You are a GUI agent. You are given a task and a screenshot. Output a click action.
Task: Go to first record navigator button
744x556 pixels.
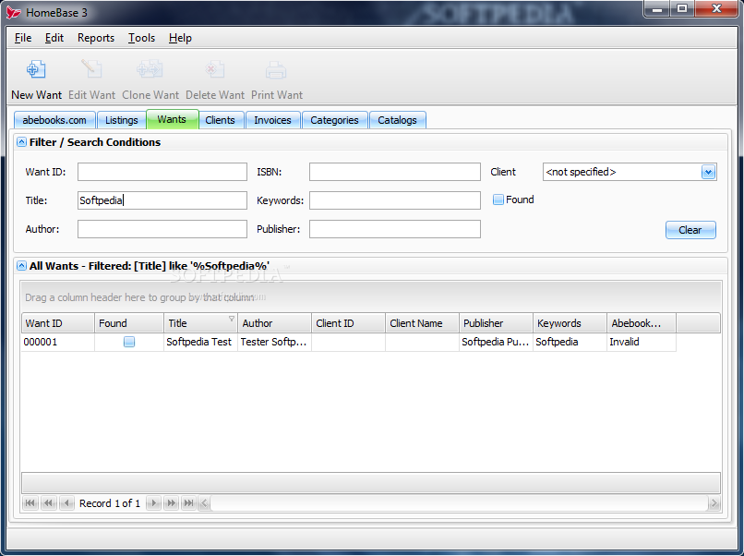pyautogui.click(x=30, y=502)
